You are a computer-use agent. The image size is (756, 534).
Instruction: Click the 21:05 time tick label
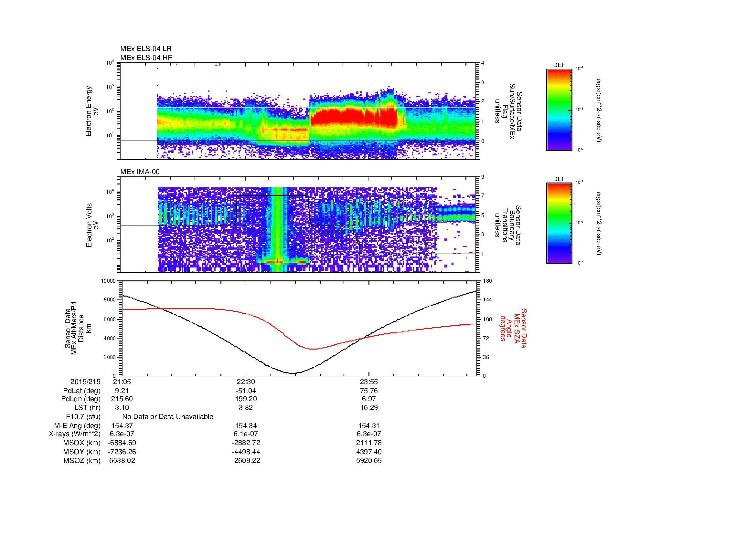point(122,382)
